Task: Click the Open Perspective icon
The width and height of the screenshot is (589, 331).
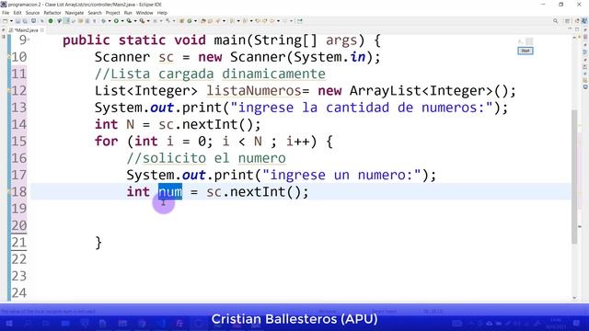Action: click(568, 21)
